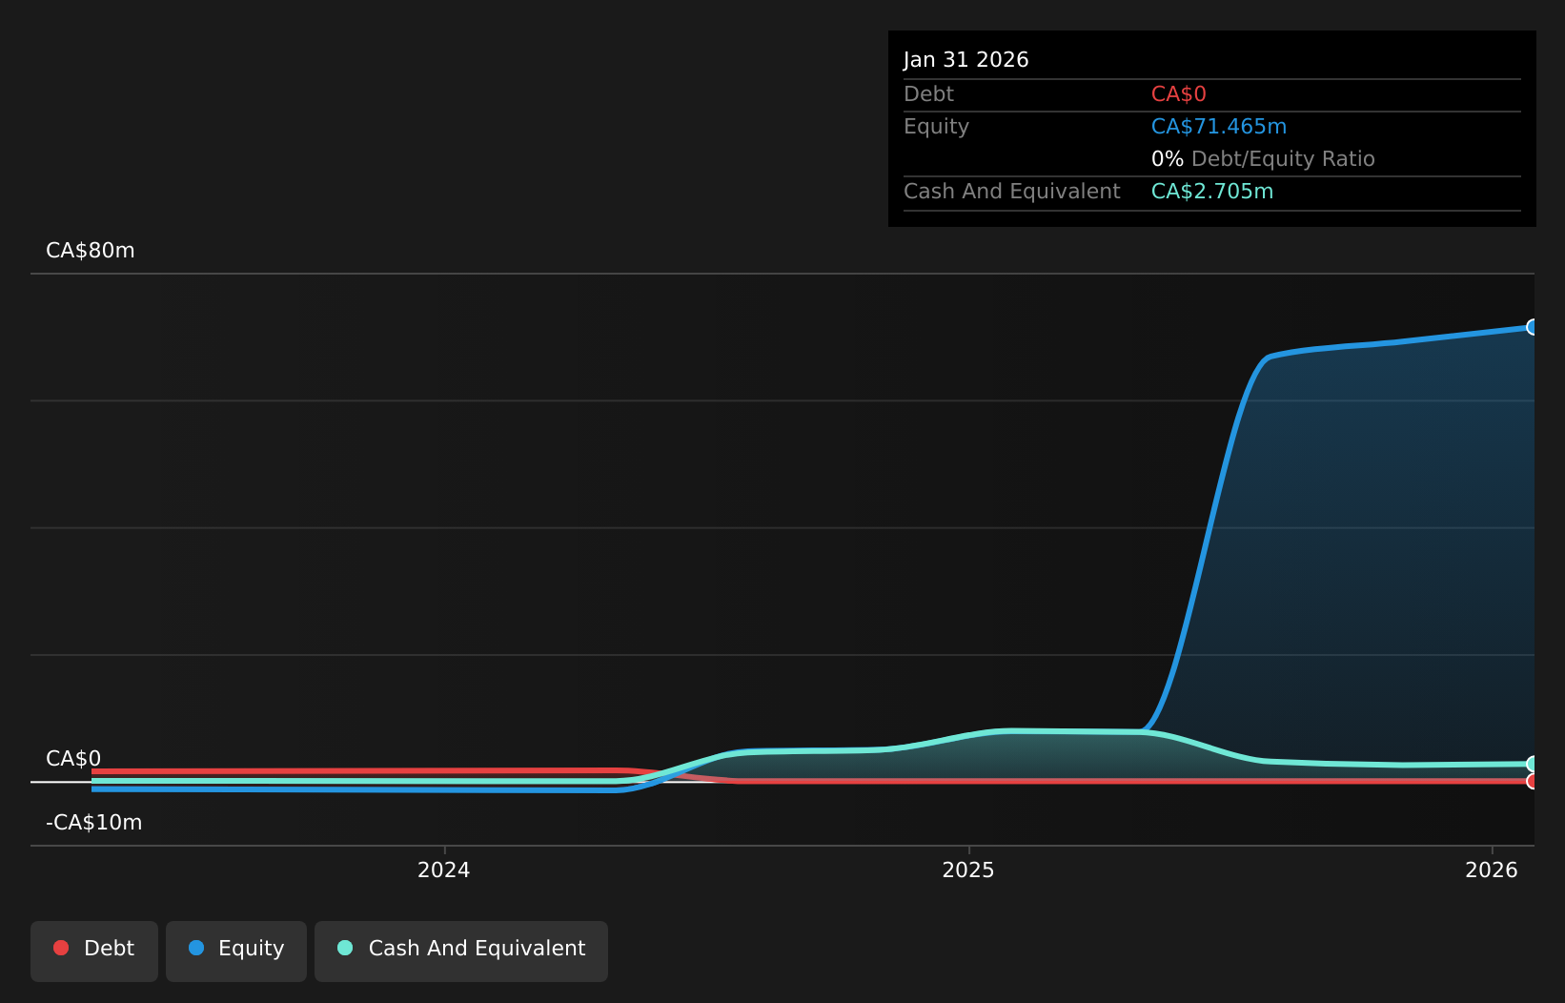Click the 2024 x-axis label
The image size is (1565, 1003).
click(x=444, y=870)
